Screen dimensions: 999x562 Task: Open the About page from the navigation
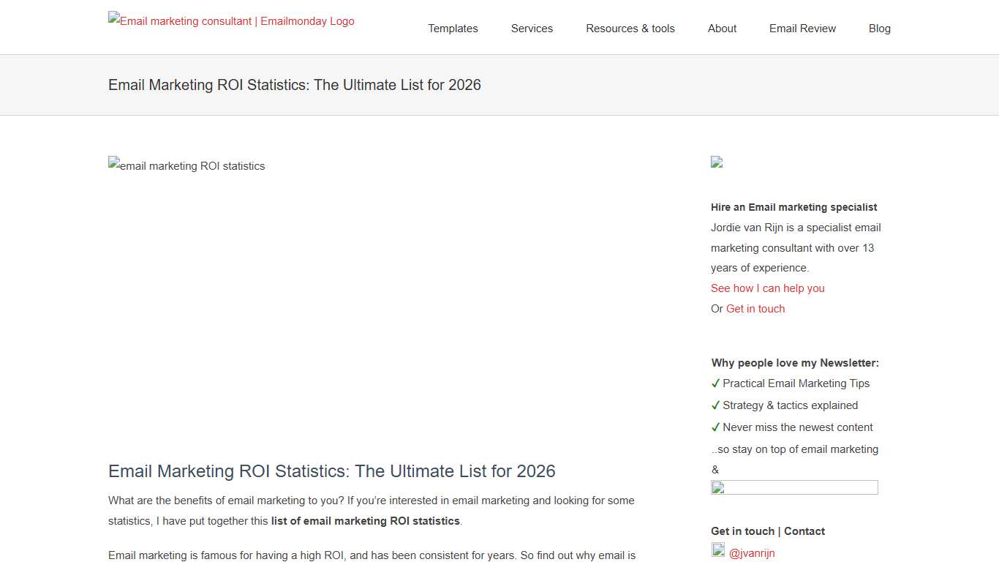pos(722,29)
